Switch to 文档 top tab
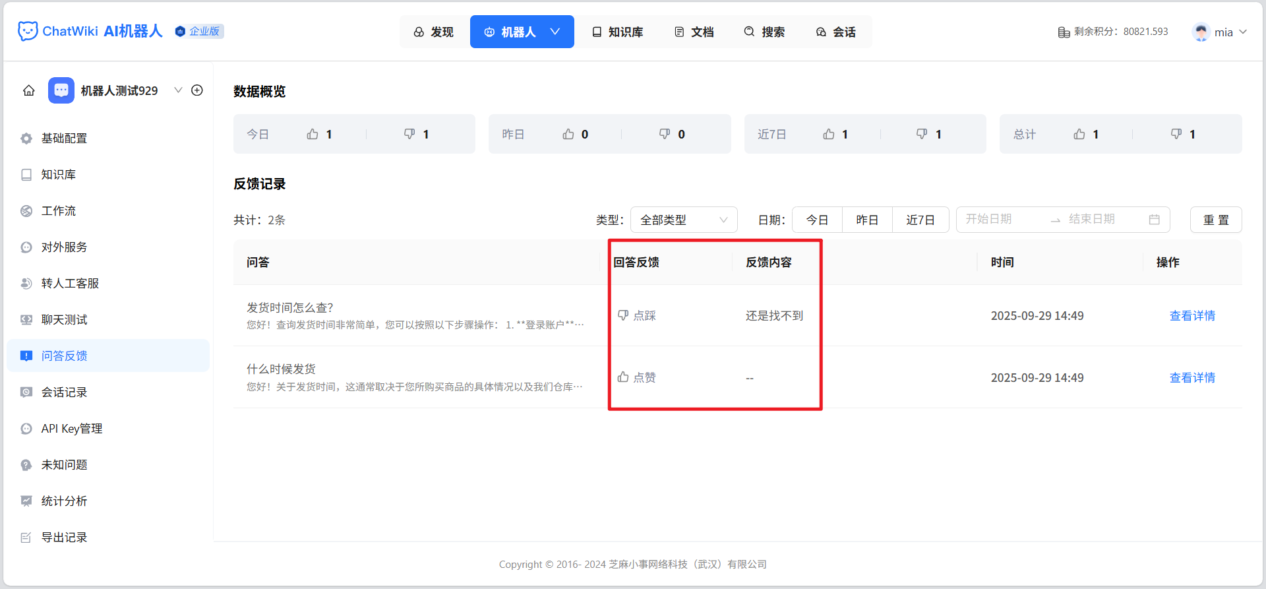 coord(694,32)
